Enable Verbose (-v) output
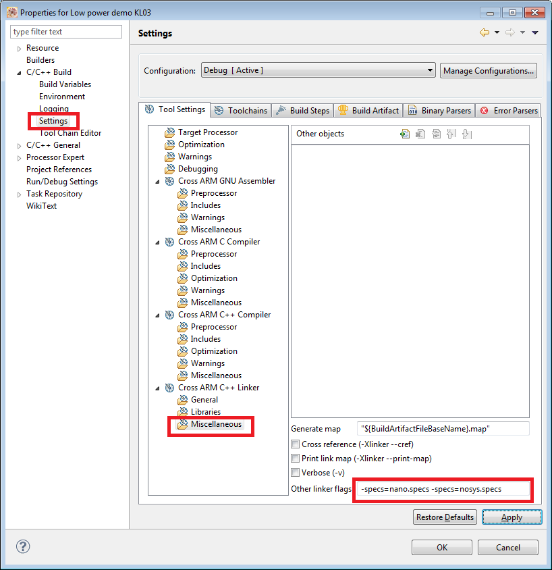Viewport: 552px width, 570px height. (295, 472)
